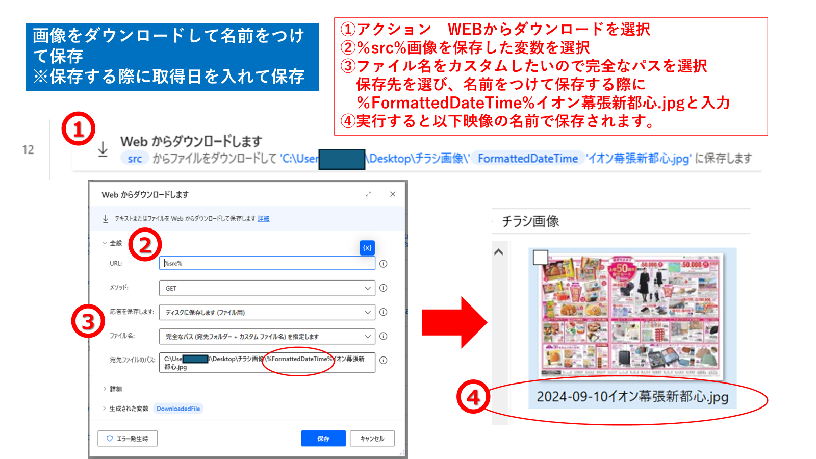Click info icon beside ファイル名 dropdown
816x459 pixels.
tap(384, 336)
